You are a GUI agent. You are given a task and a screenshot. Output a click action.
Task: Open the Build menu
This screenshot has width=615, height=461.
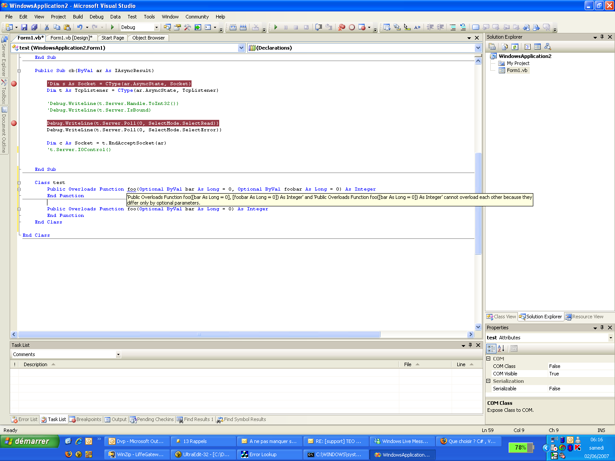(78, 17)
